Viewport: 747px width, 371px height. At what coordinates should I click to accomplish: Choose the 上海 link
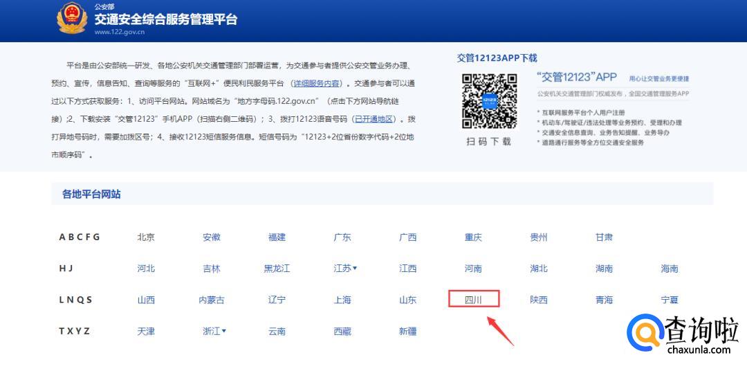[x=342, y=300]
